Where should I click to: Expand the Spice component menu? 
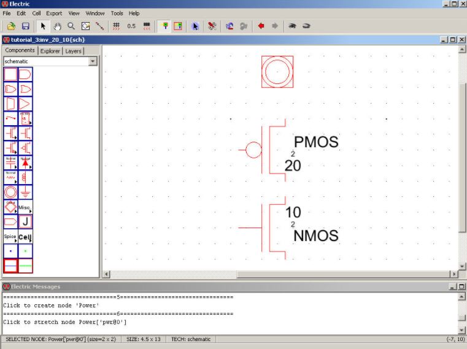[x=10, y=236]
